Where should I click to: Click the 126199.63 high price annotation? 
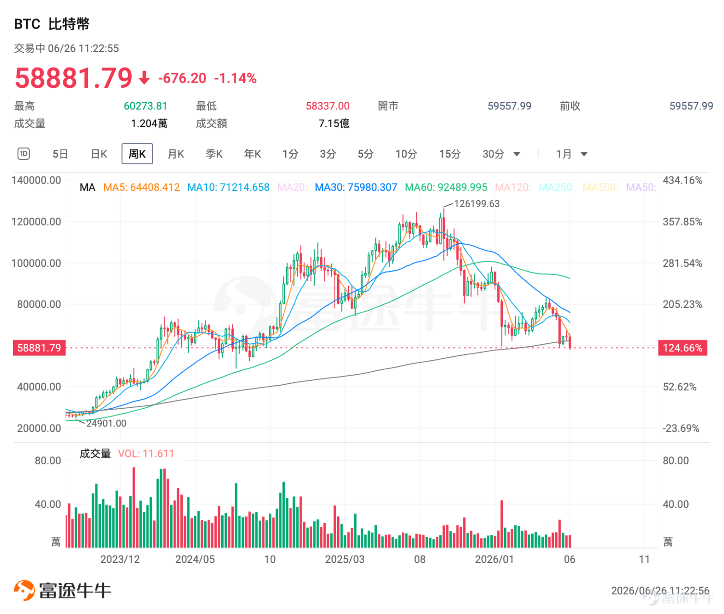(477, 204)
